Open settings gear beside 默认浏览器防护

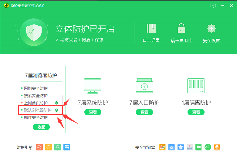(x=56, y=110)
